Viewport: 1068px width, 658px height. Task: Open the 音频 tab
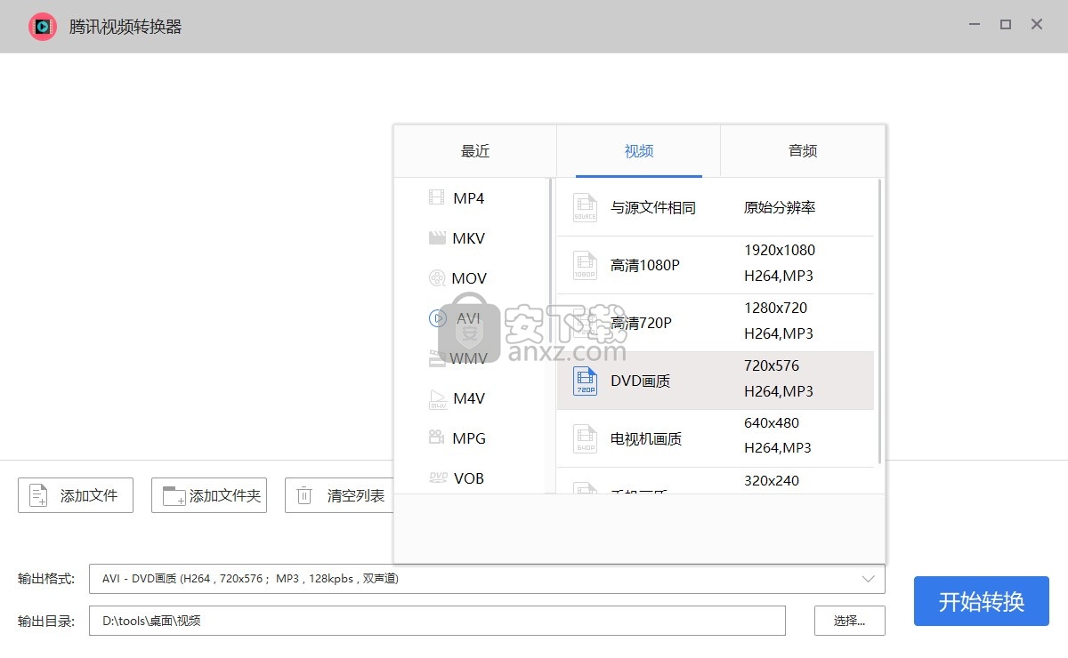click(x=803, y=151)
